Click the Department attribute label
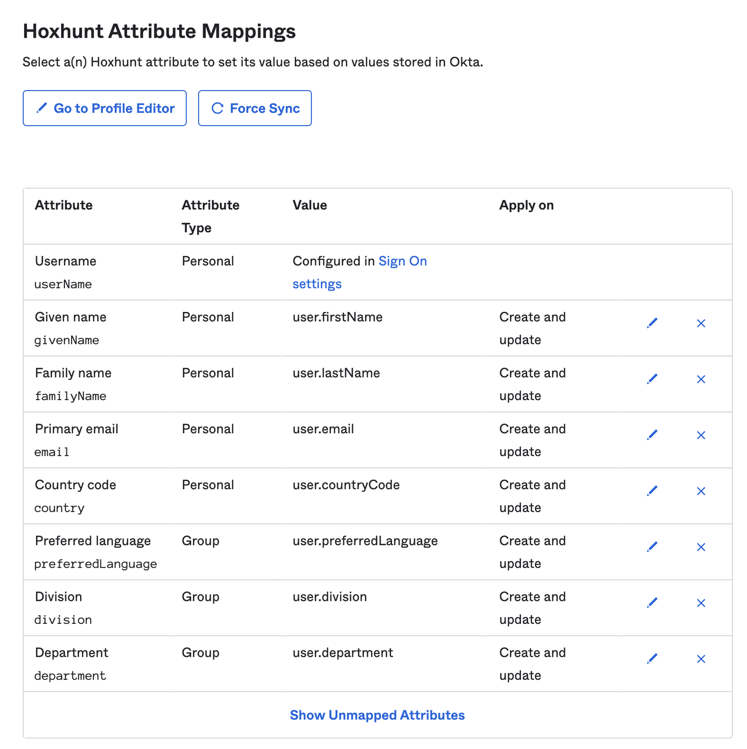The width and height of the screenshot is (747, 749). (72, 653)
